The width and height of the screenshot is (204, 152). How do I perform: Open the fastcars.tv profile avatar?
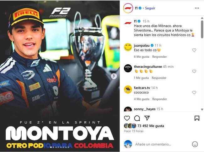coord(128,90)
